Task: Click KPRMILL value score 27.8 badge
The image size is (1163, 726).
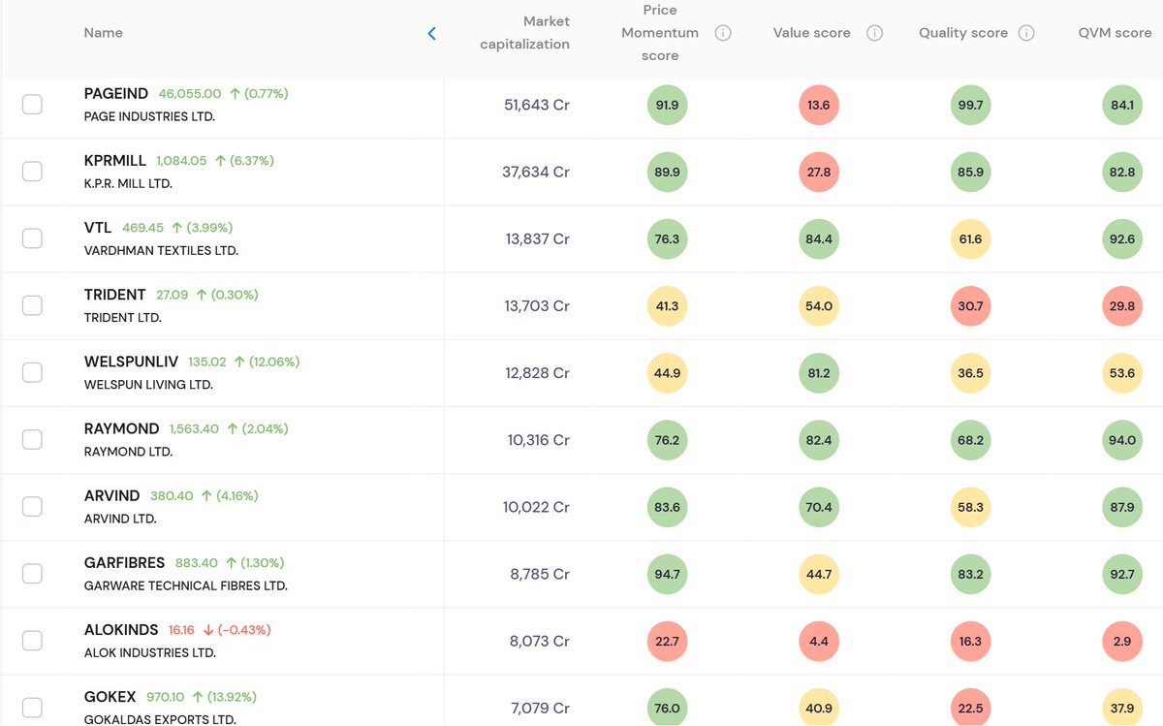Action: [x=819, y=172]
